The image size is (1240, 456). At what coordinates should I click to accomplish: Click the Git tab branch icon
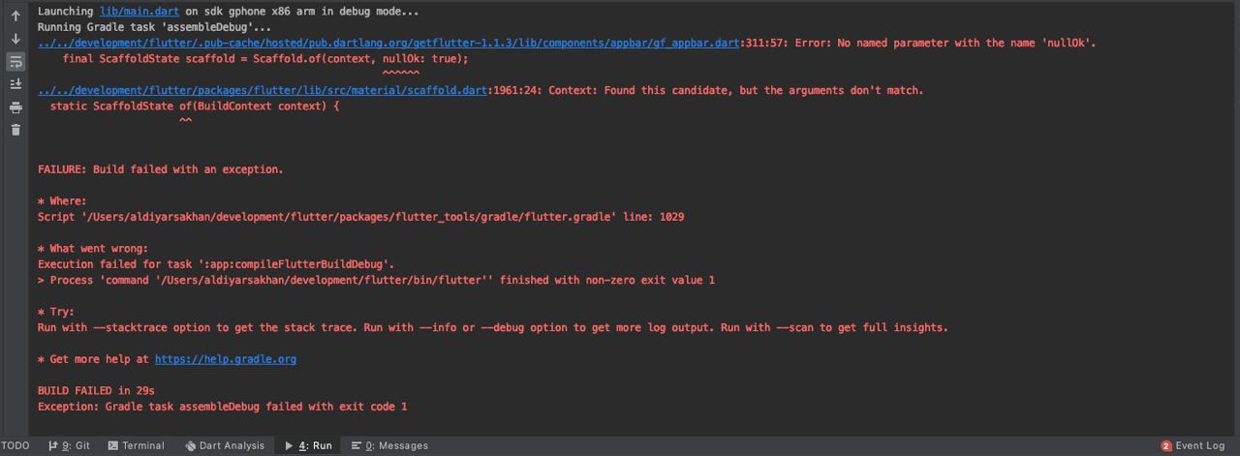click(52, 445)
